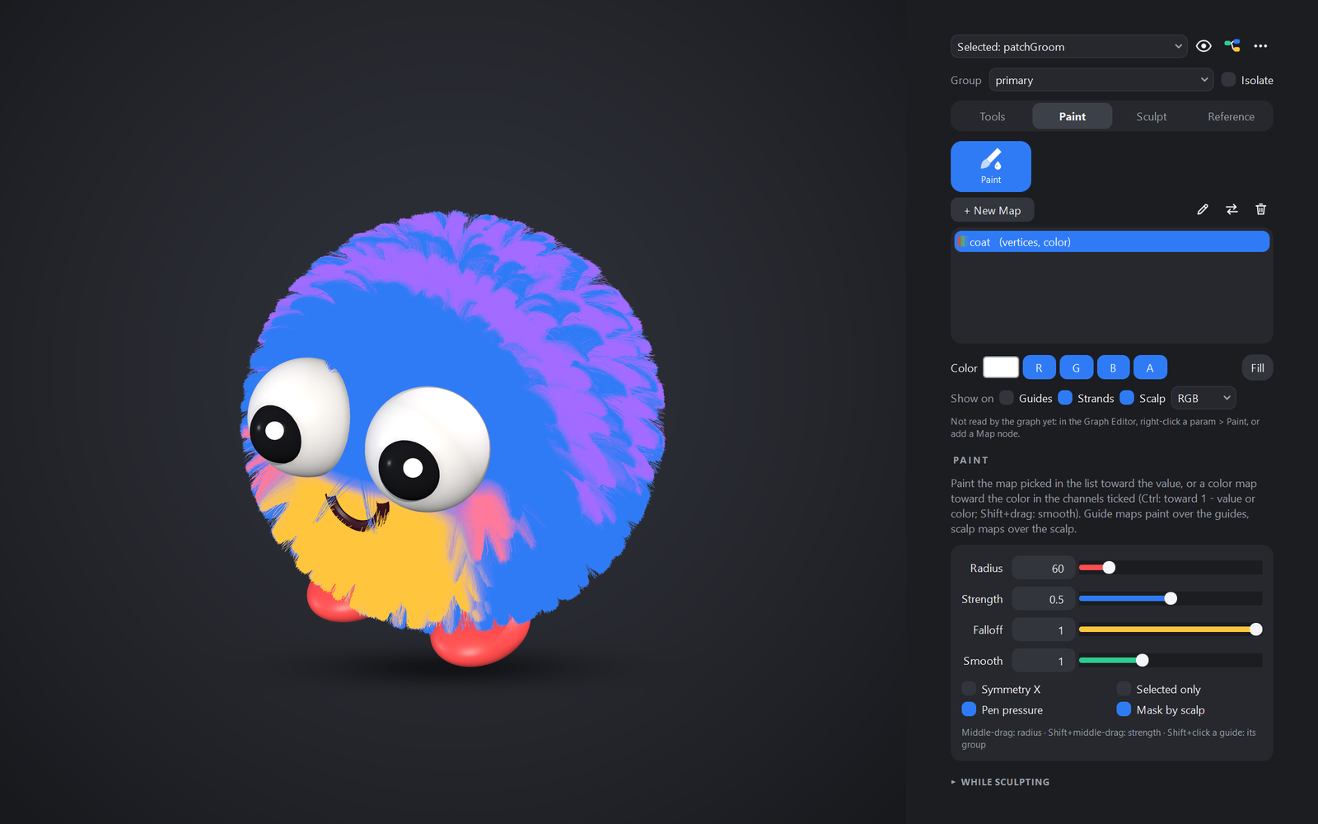Image resolution: width=1318 pixels, height=824 pixels.
Task: Toggle visibility eye icon for patchGroom
Action: click(x=1203, y=46)
